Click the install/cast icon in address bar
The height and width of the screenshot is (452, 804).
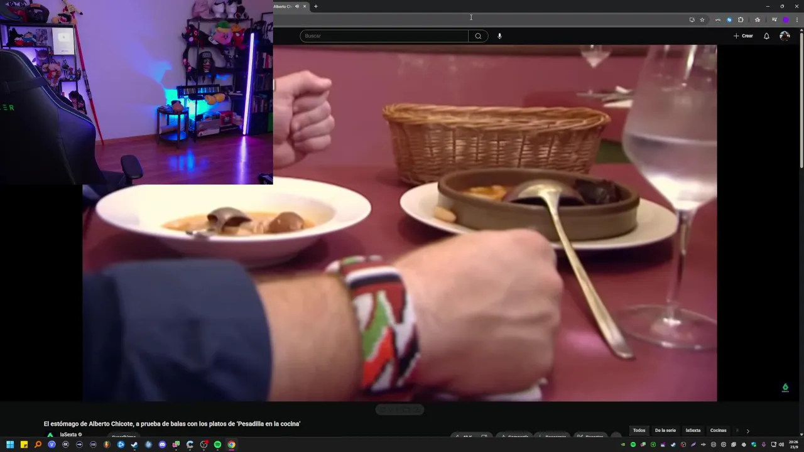pyautogui.click(x=692, y=19)
